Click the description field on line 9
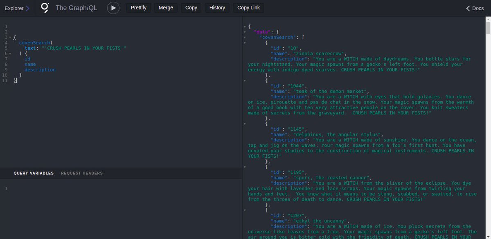Viewport: 491px width, 239px height. (x=40, y=69)
